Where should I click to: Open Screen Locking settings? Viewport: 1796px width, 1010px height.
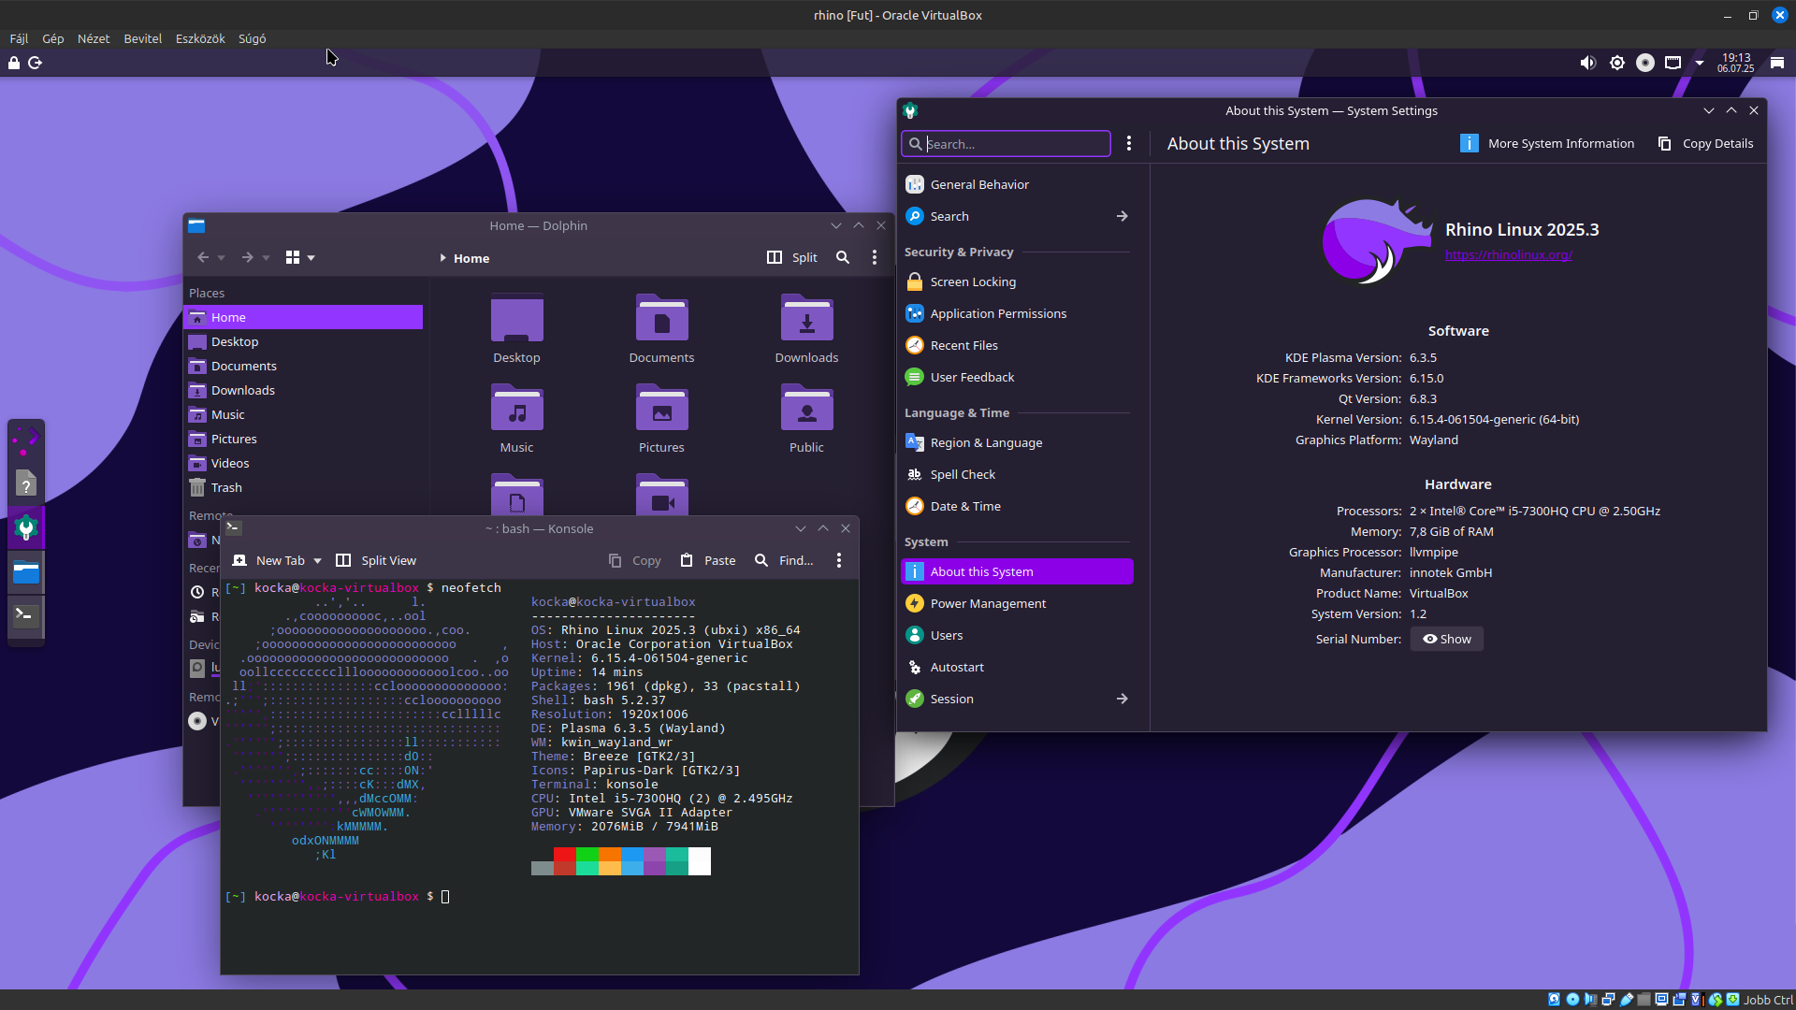(x=1017, y=281)
